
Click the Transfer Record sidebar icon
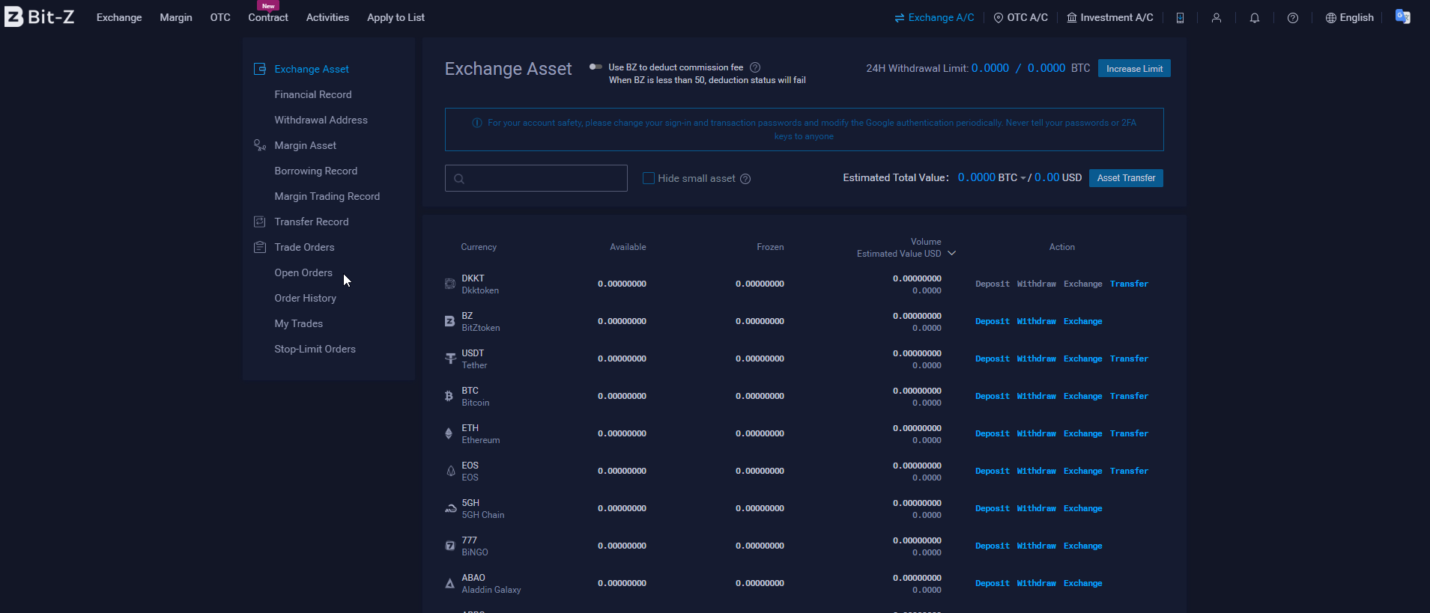point(260,222)
